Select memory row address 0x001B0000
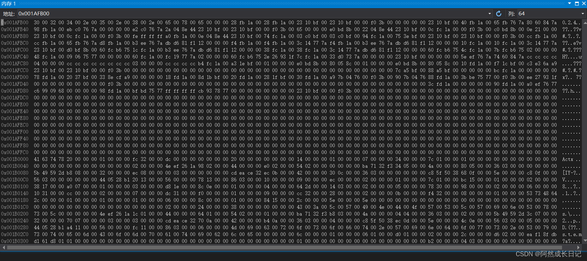The height and width of the screenshot is (261, 587). (15, 159)
